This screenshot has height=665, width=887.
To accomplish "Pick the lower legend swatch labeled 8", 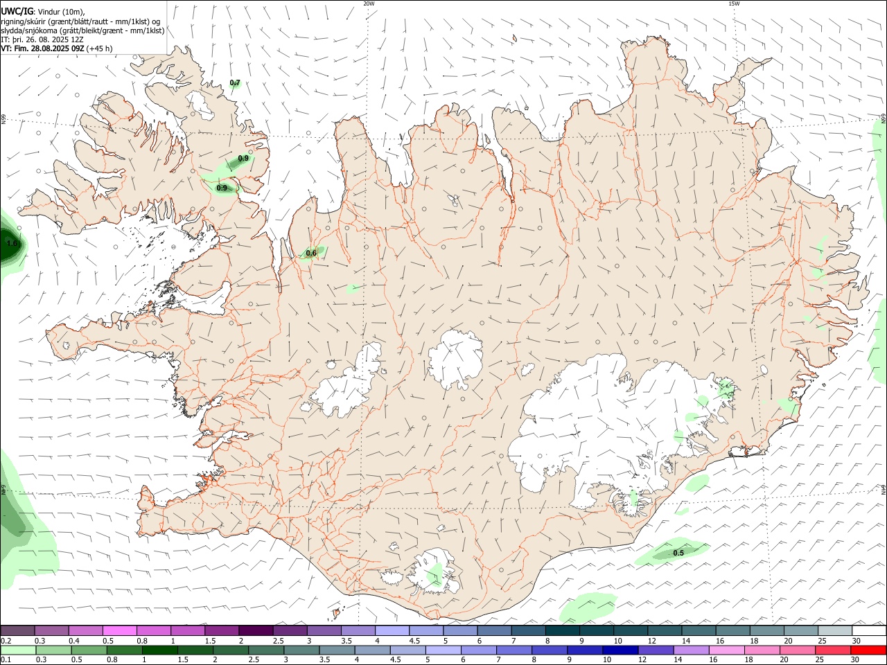I will [550, 650].
